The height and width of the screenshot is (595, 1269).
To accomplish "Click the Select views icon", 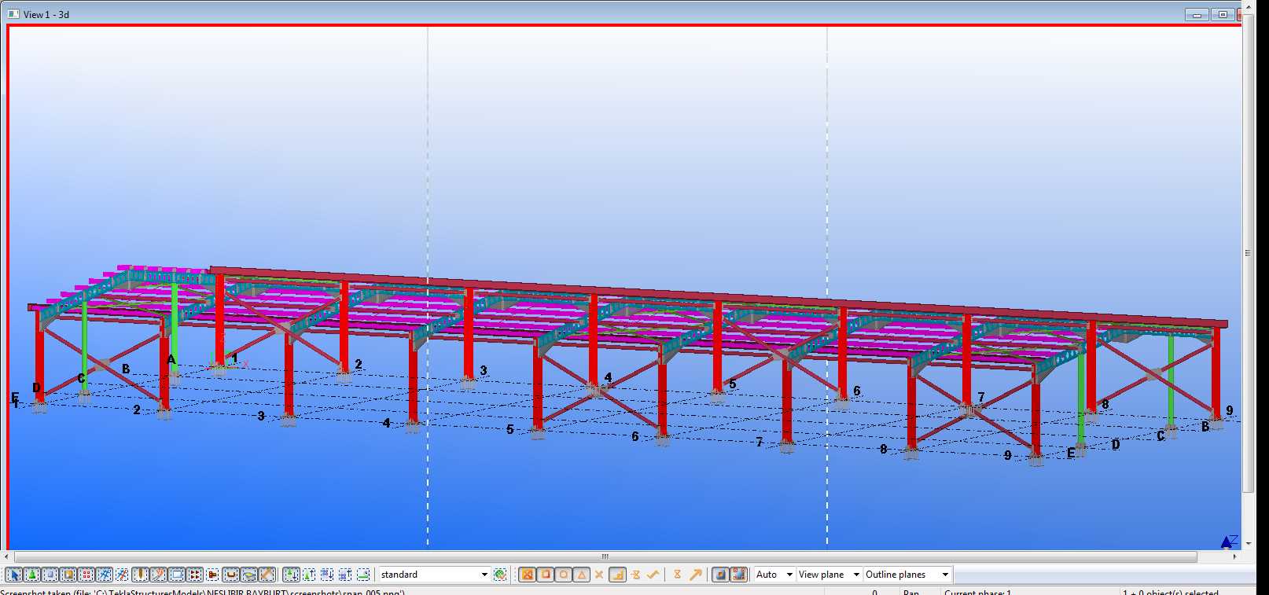I will 177,575.
